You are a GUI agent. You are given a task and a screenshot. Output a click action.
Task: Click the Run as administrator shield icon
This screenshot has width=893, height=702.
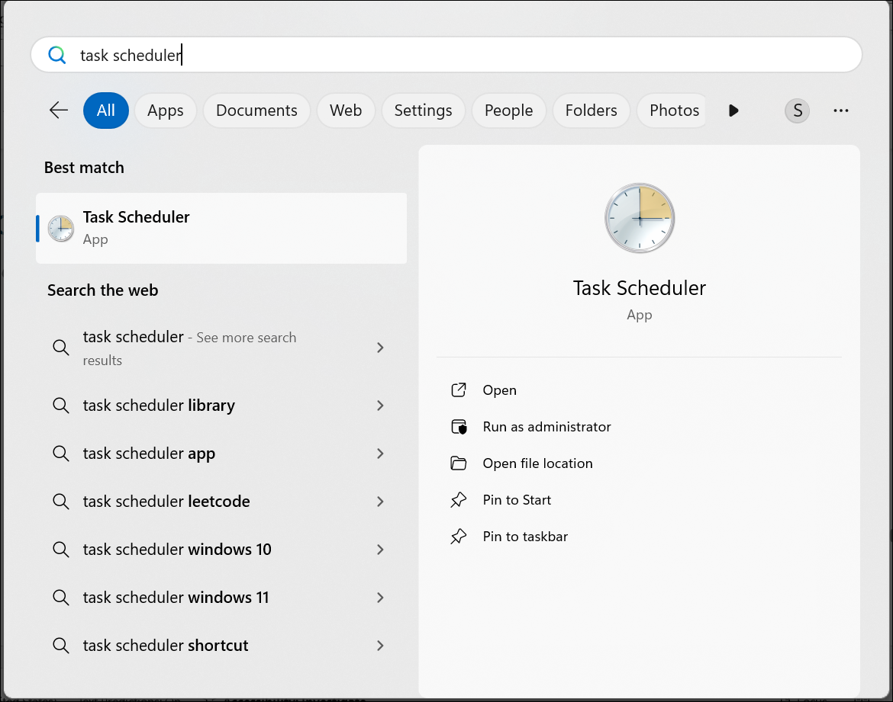[x=459, y=427]
